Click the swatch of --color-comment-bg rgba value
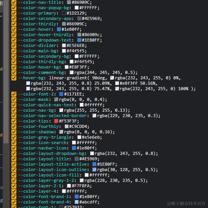Viewport: 208px width, 208px height. pos(71,72)
